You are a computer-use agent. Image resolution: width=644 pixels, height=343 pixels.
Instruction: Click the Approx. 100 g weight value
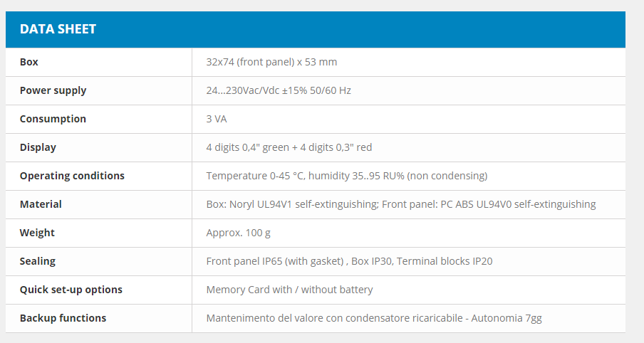click(x=238, y=233)
